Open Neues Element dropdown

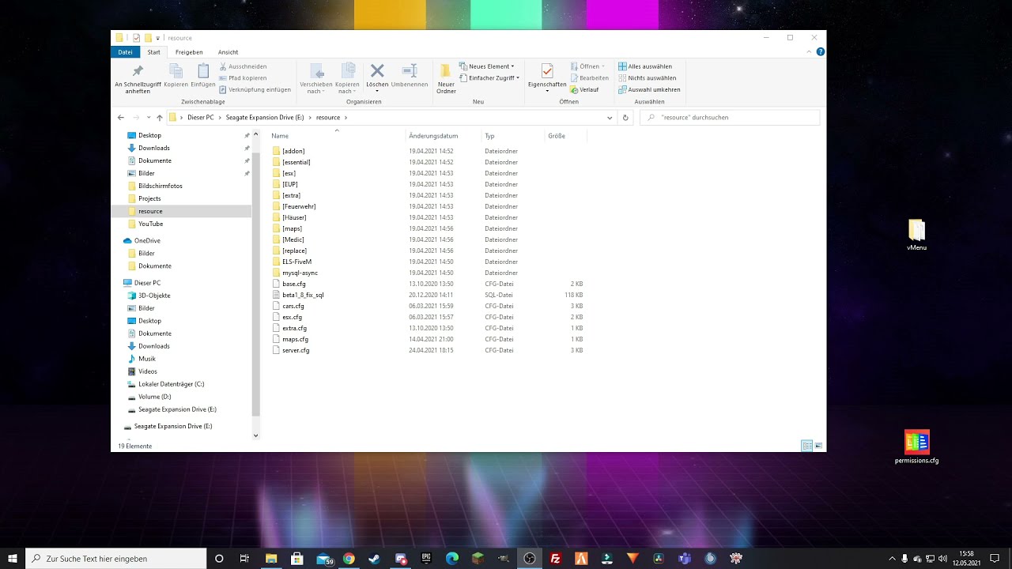pos(487,66)
